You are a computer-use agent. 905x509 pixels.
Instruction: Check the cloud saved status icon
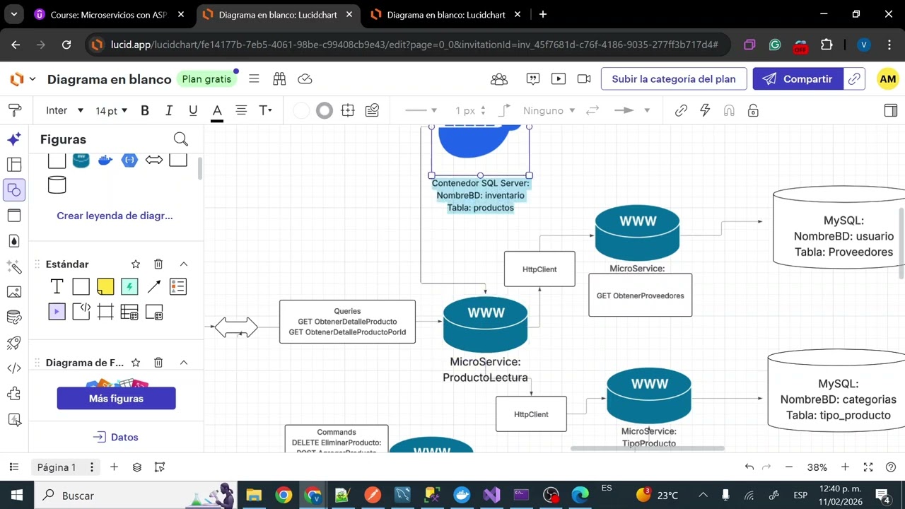[305, 79]
